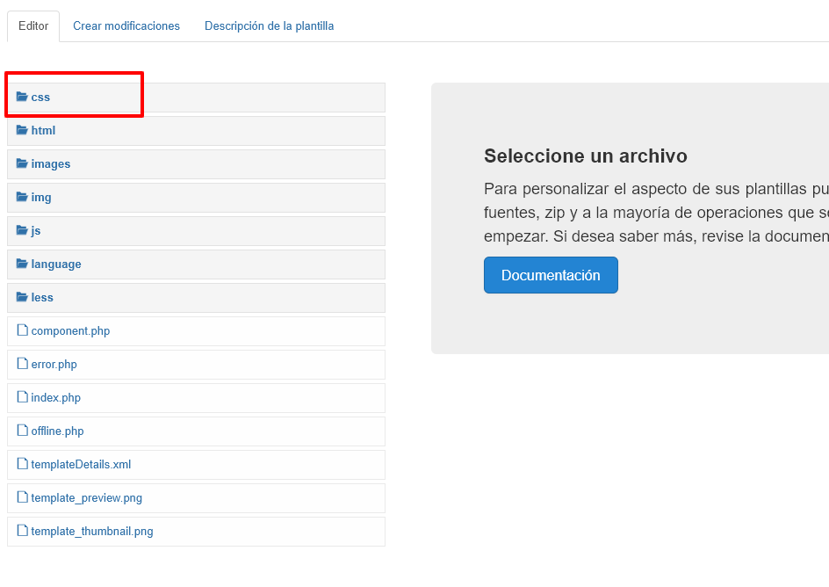
Task: Expand the html folder name
Action: 43,131
